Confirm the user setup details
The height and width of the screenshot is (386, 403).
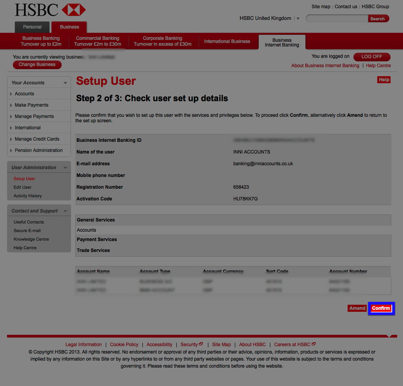click(381, 308)
